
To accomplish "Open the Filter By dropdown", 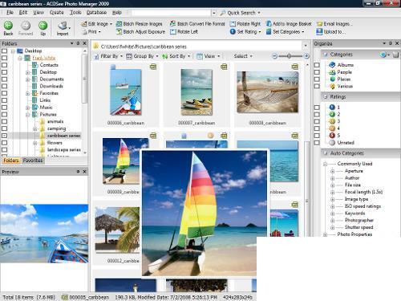I will (x=108, y=56).
